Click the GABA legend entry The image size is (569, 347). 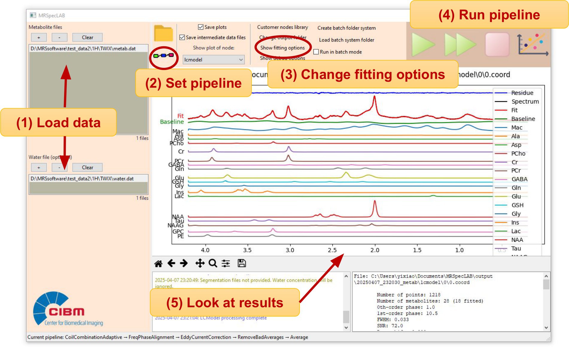511,179
